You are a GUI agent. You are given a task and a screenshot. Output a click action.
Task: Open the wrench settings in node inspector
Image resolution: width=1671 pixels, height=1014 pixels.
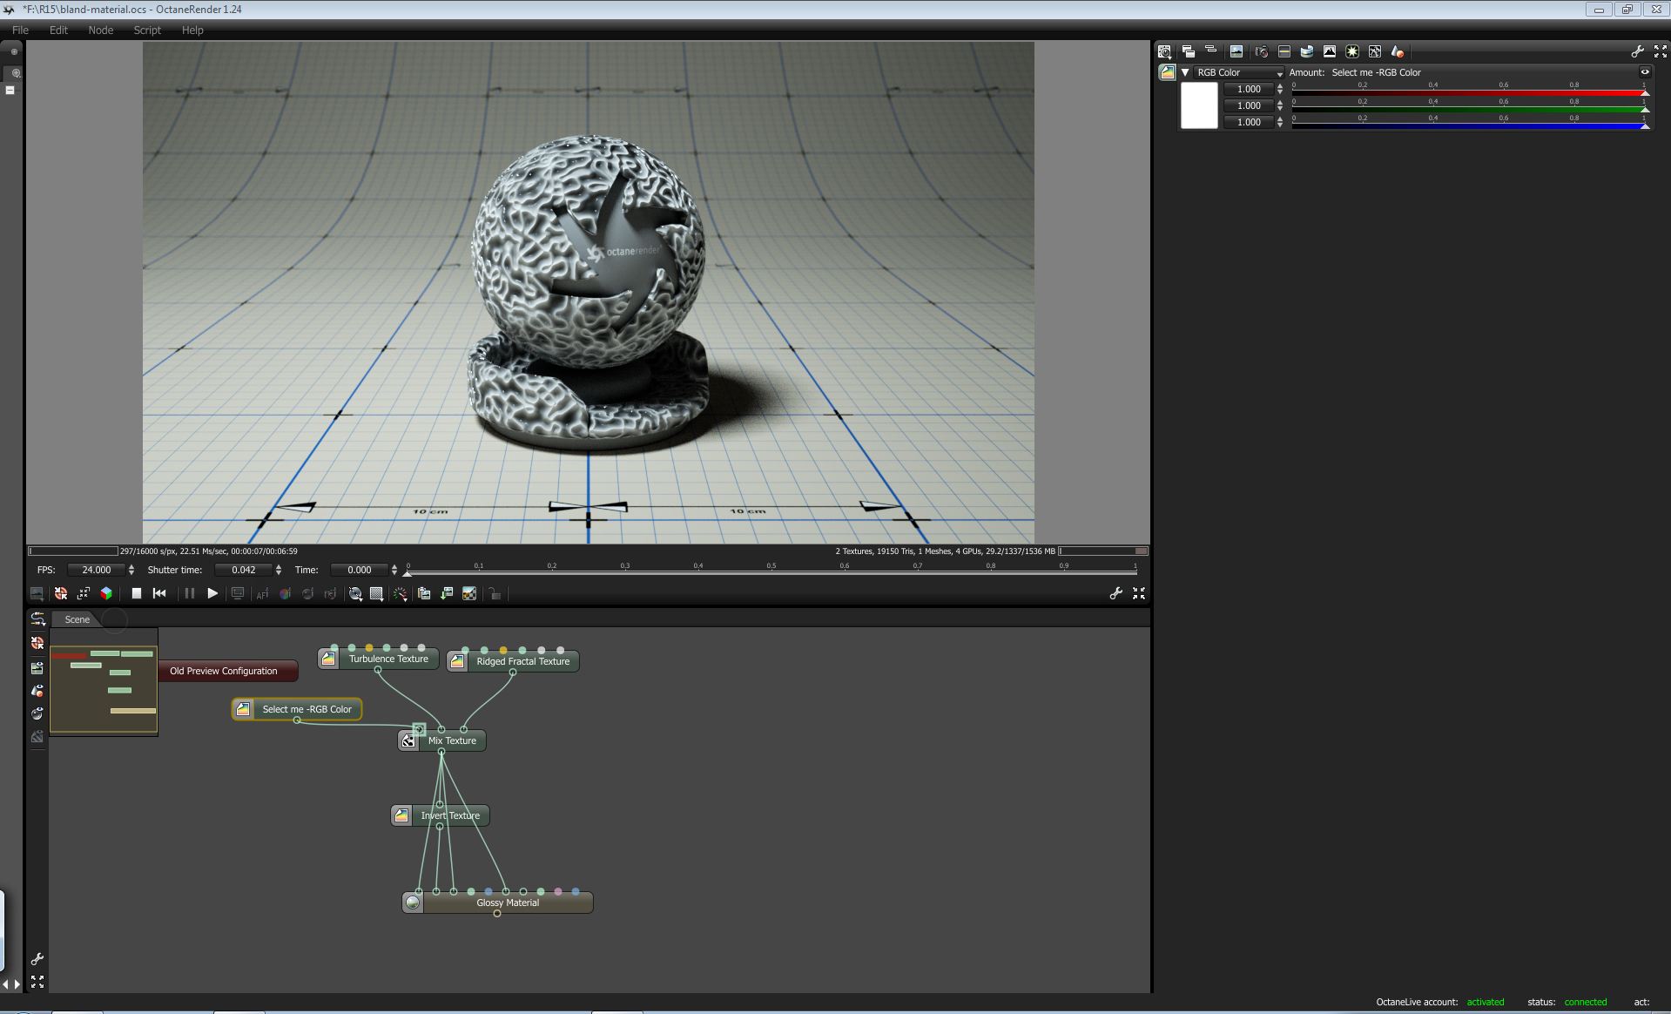[1637, 51]
